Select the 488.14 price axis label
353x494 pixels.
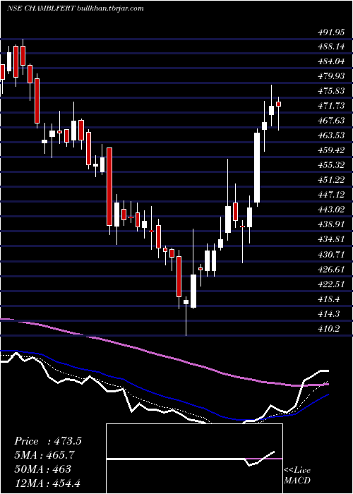(x=330, y=47)
